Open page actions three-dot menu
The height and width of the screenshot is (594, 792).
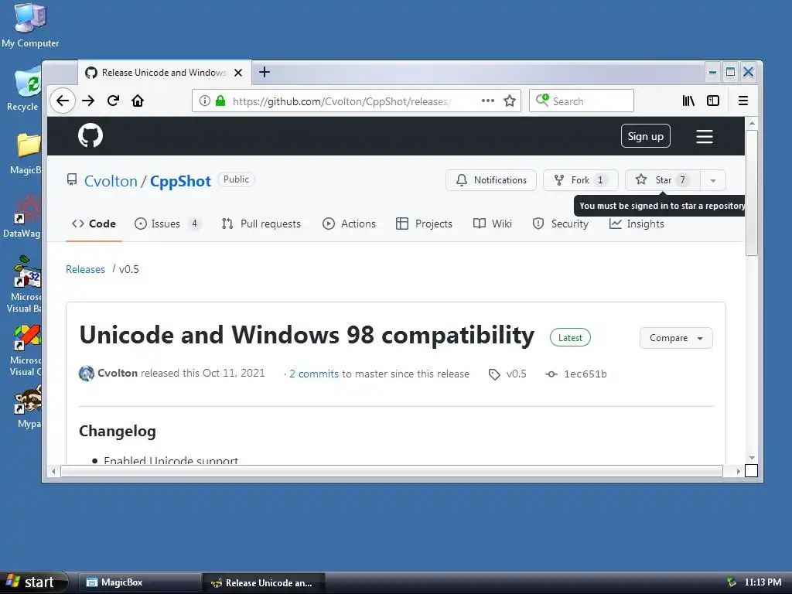tap(488, 101)
